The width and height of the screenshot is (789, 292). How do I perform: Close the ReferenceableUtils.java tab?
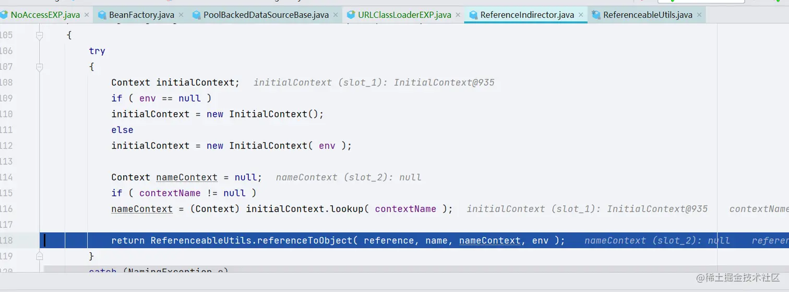pos(698,15)
